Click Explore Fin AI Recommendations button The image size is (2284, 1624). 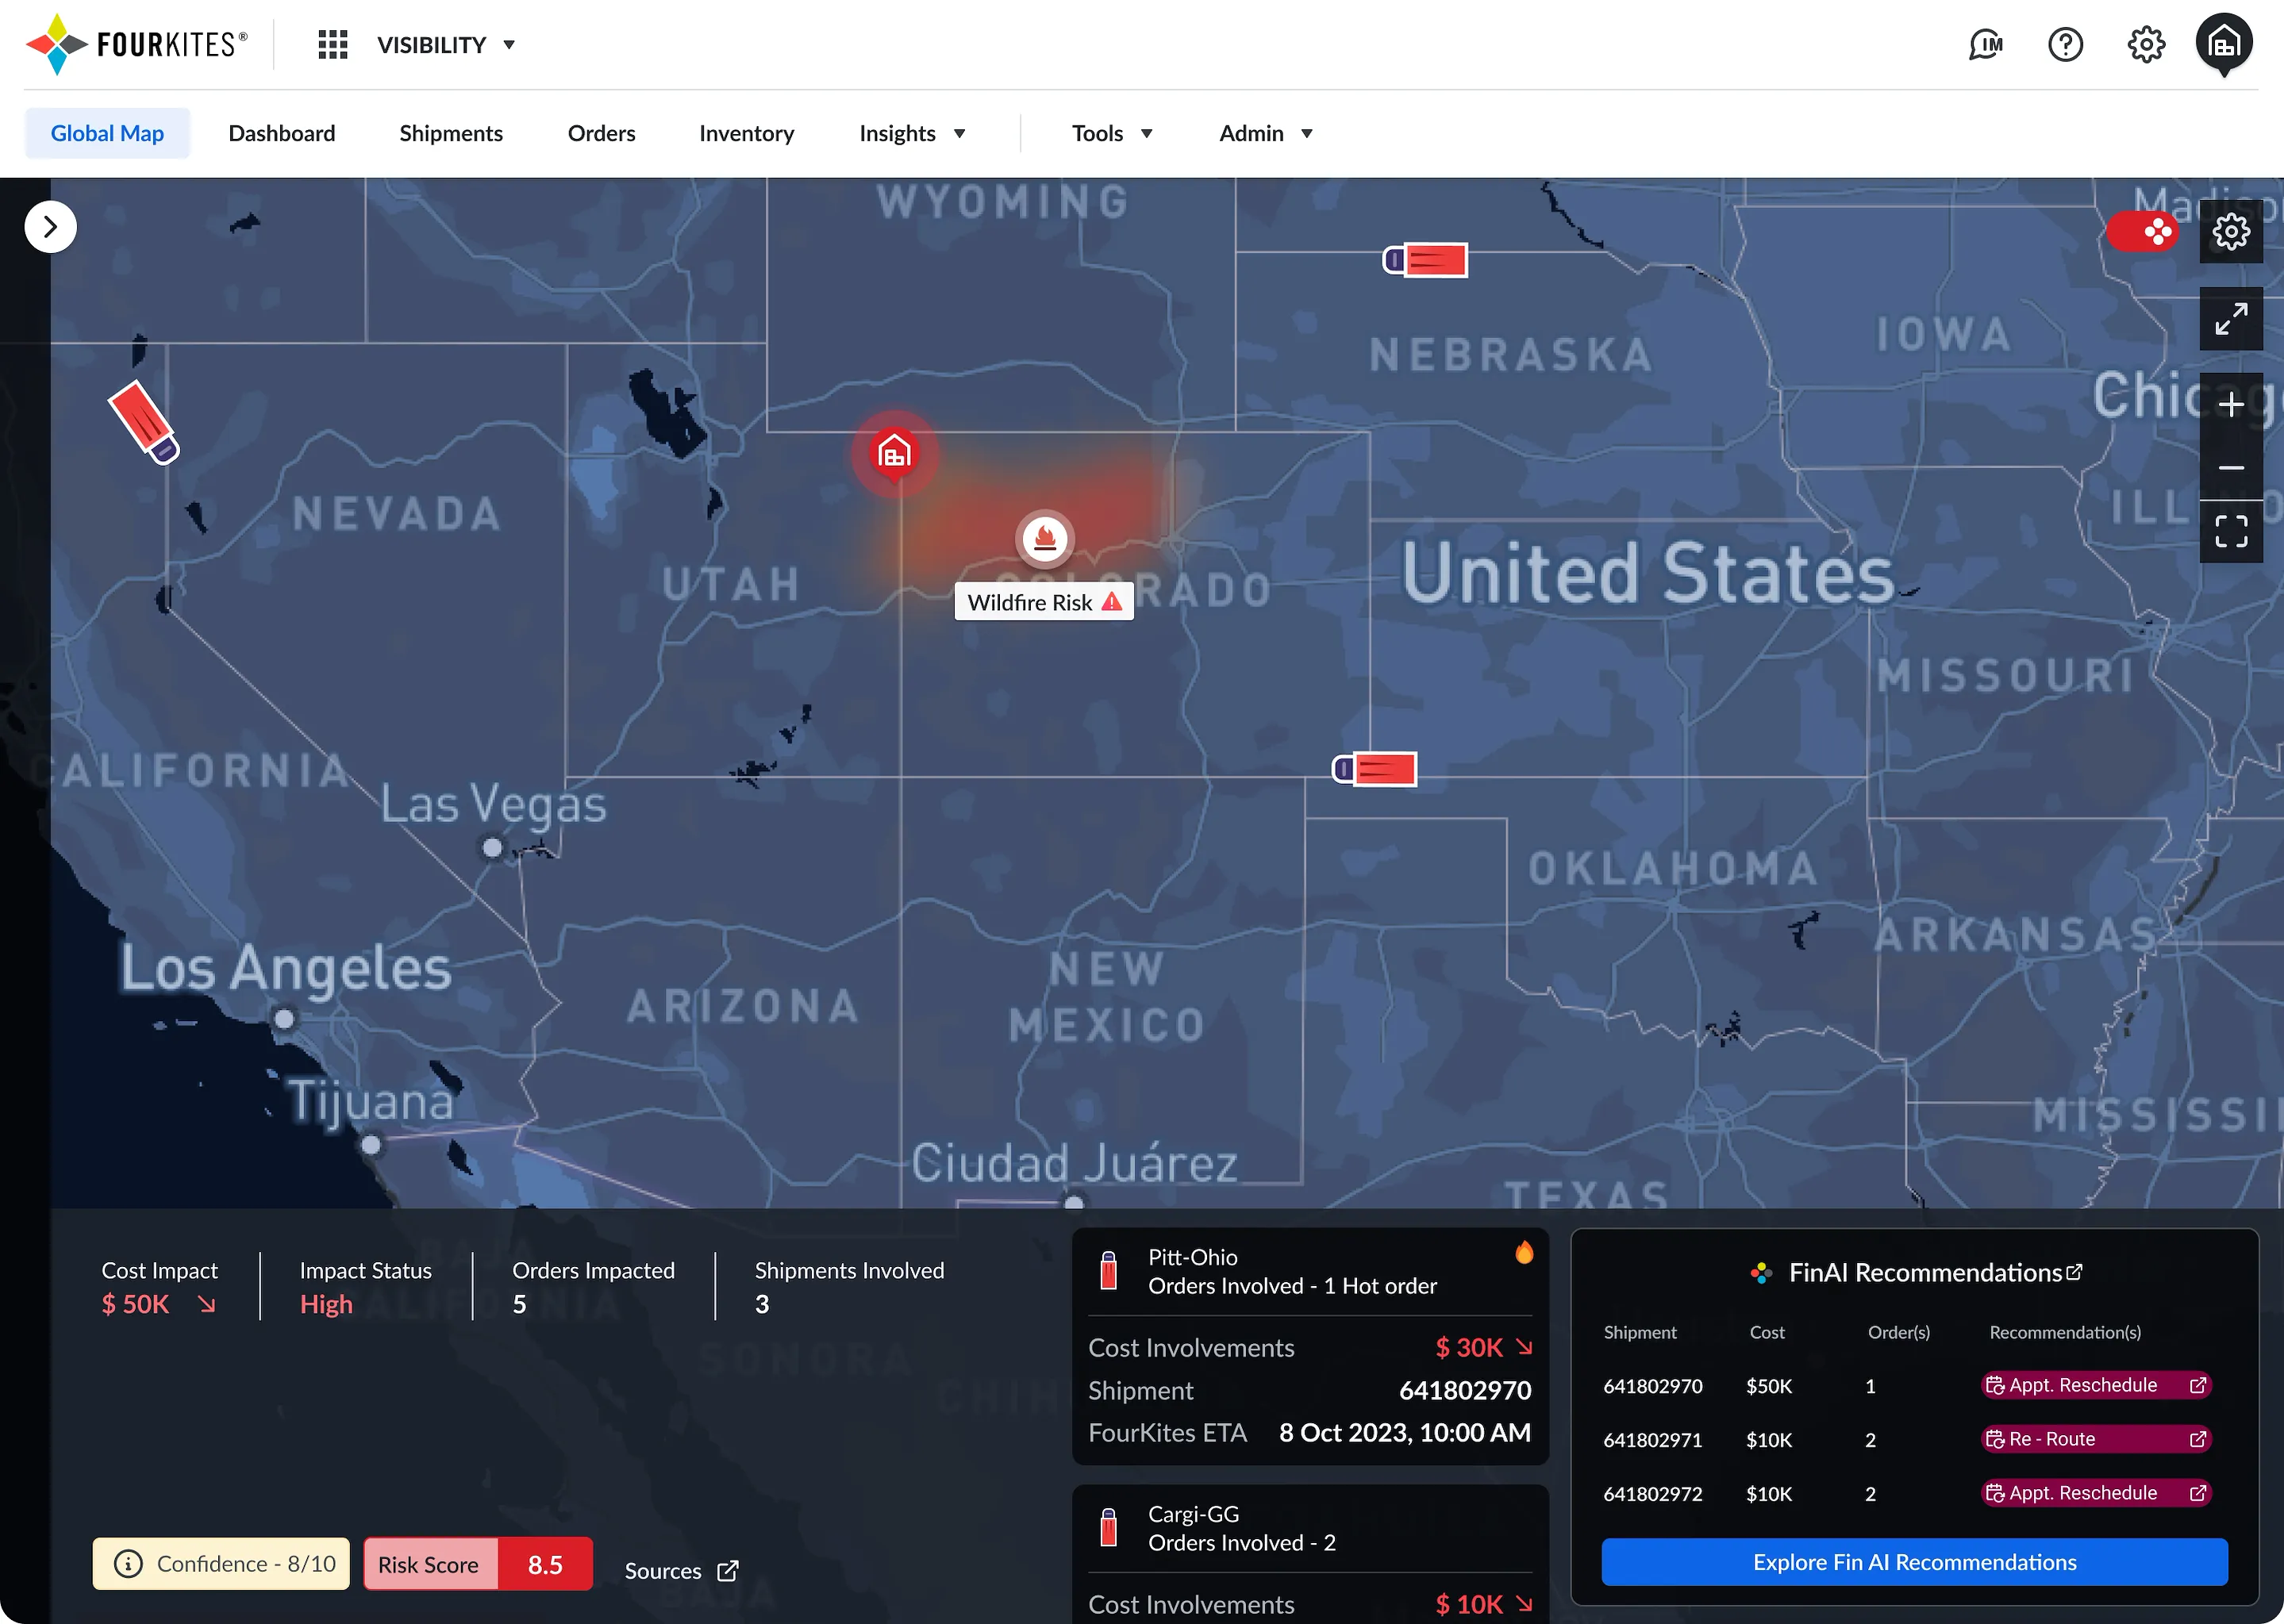[x=1914, y=1562]
